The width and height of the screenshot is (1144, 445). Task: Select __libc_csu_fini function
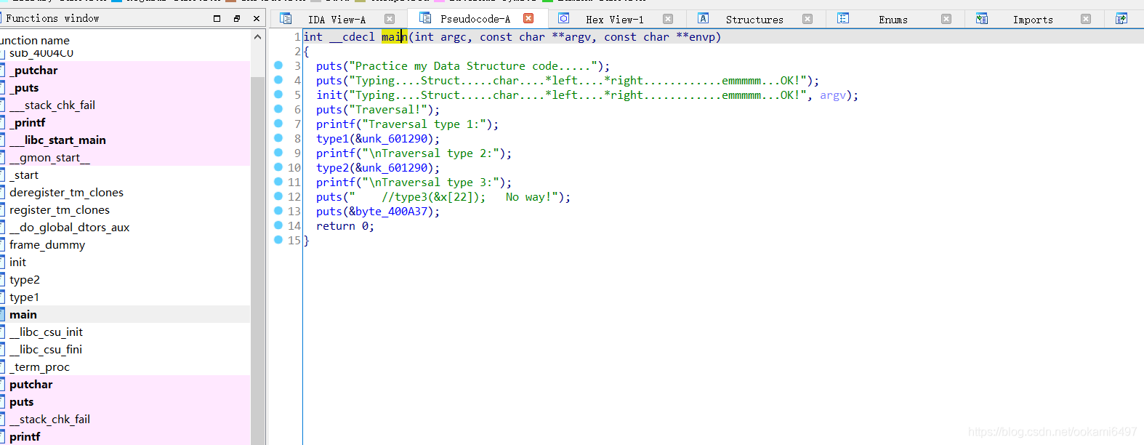point(125,349)
